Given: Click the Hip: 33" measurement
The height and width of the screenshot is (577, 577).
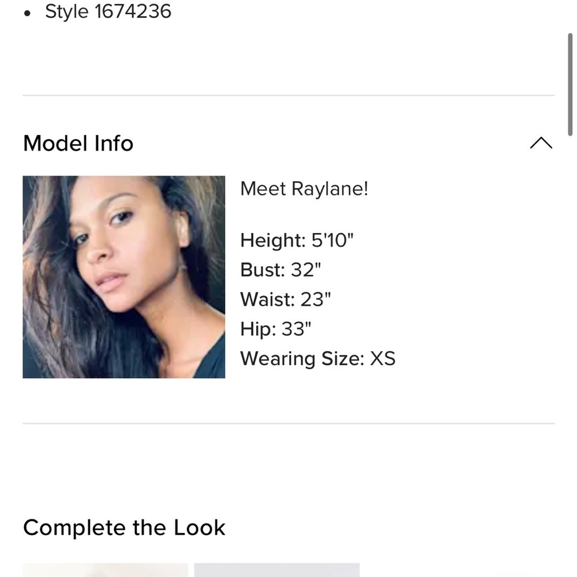Looking at the screenshot, I should click(276, 329).
